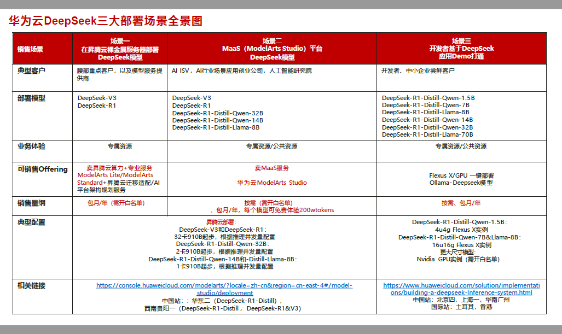Click the line DeepSeek-R1-Distill-Qwen-14B和-Distill-Llama-8B:

click(223, 259)
